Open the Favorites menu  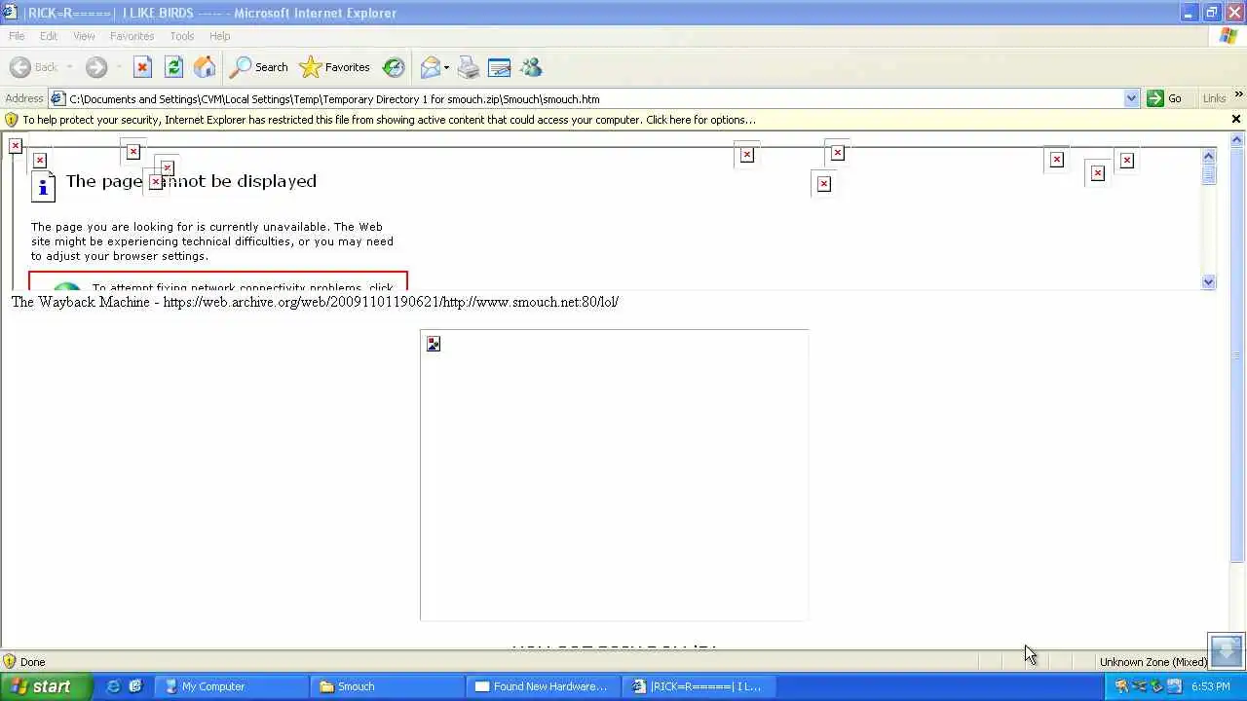tap(132, 36)
